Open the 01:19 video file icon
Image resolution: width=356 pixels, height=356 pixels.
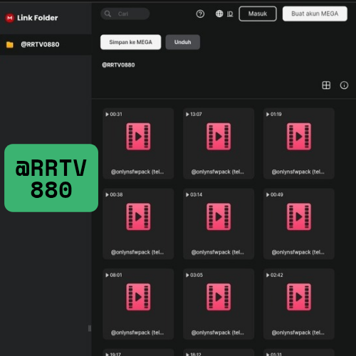click(x=299, y=137)
